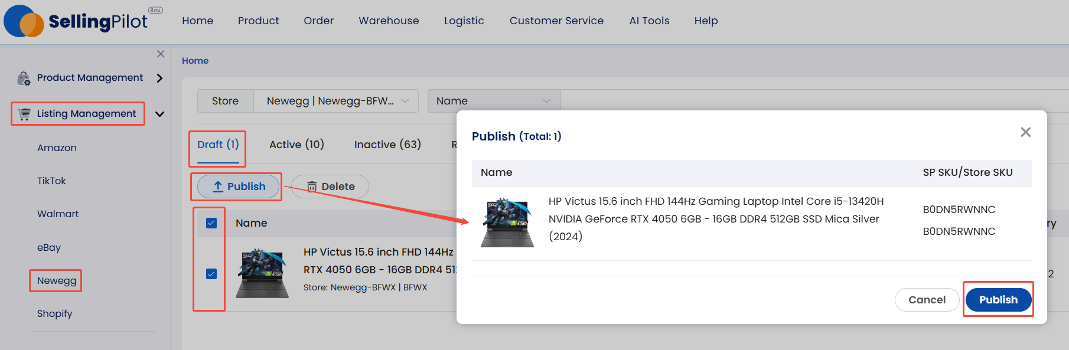
Task: Close the Publish dialog with X
Action: [1026, 132]
